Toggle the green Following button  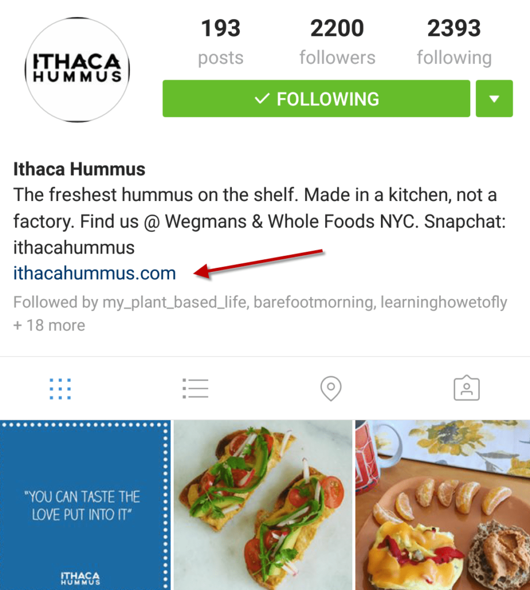click(316, 99)
